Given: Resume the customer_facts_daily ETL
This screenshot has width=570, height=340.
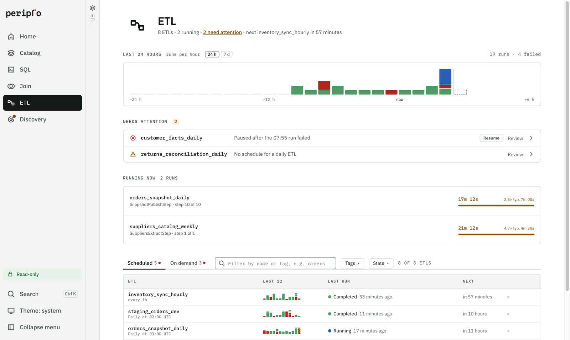Looking at the screenshot, I should coord(491,138).
